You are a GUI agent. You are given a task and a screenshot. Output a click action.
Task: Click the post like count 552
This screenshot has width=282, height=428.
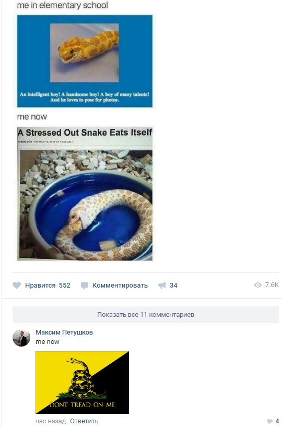65,285
